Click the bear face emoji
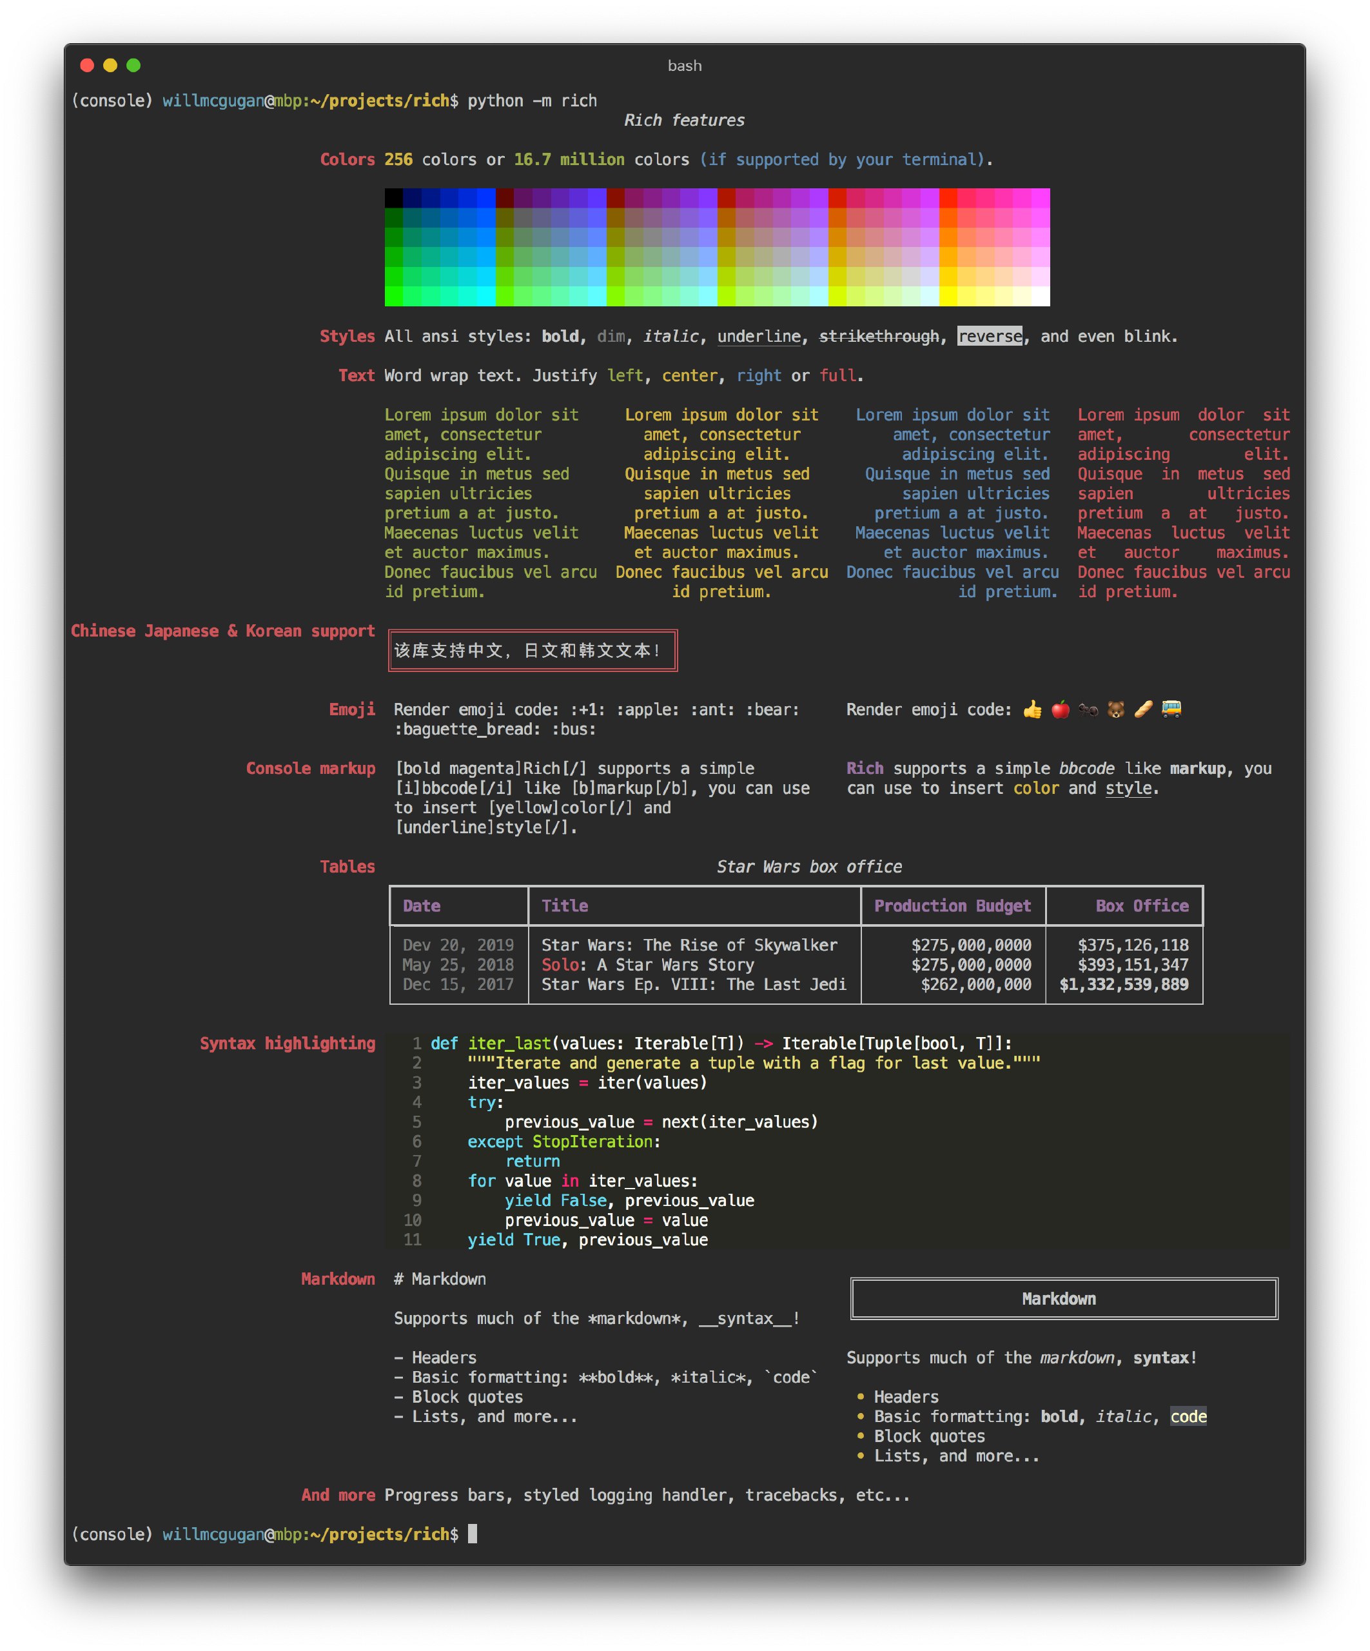1370x1651 pixels. coord(1115,709)
